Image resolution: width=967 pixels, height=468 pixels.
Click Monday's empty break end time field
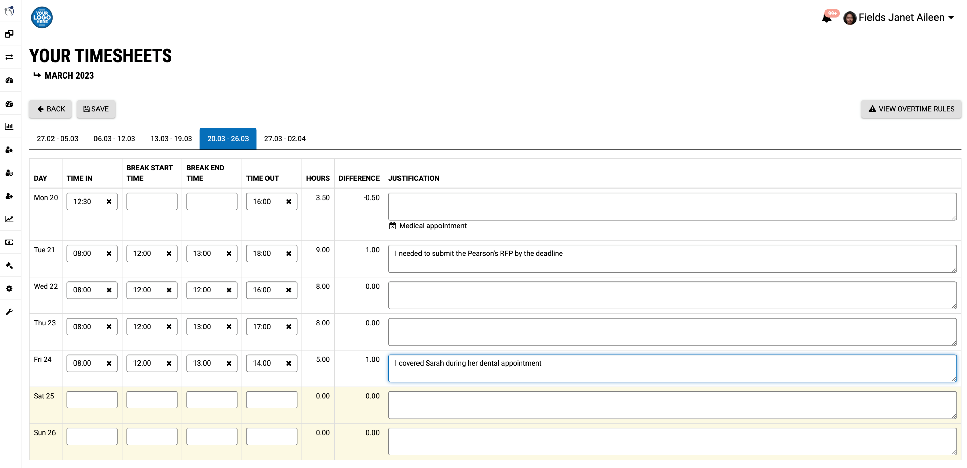click(212, 202)
